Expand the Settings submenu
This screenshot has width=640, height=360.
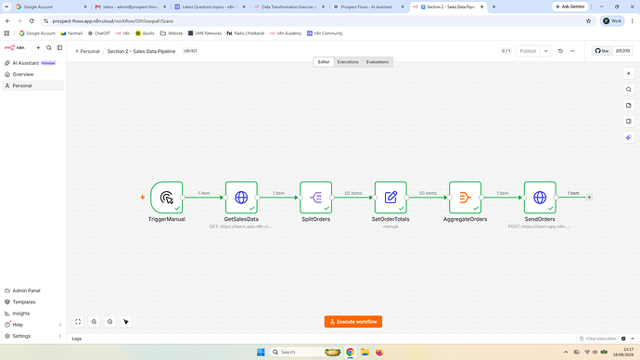(x=60, y=336)
